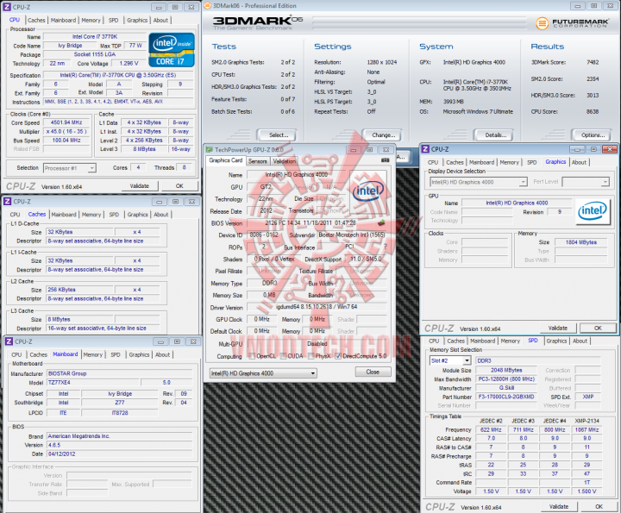Image resolution: width=621 pixels, height=513 pixels.
Task: Click the Bus Interface question mark icon
Action: tap(386, 247)
